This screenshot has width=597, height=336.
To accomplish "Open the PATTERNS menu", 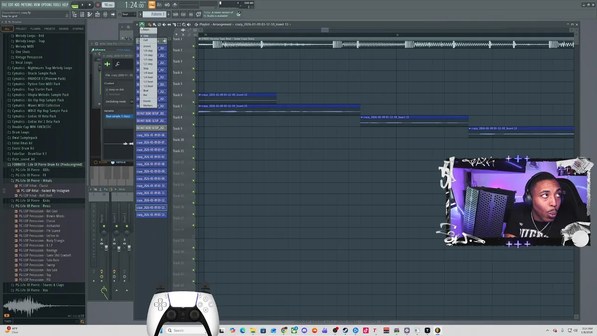I will (x=27, y=5).
